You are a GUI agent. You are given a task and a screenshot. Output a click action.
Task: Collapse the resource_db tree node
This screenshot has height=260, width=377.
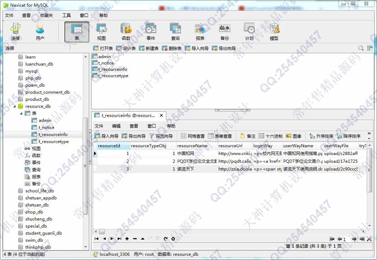coord(14,106)
